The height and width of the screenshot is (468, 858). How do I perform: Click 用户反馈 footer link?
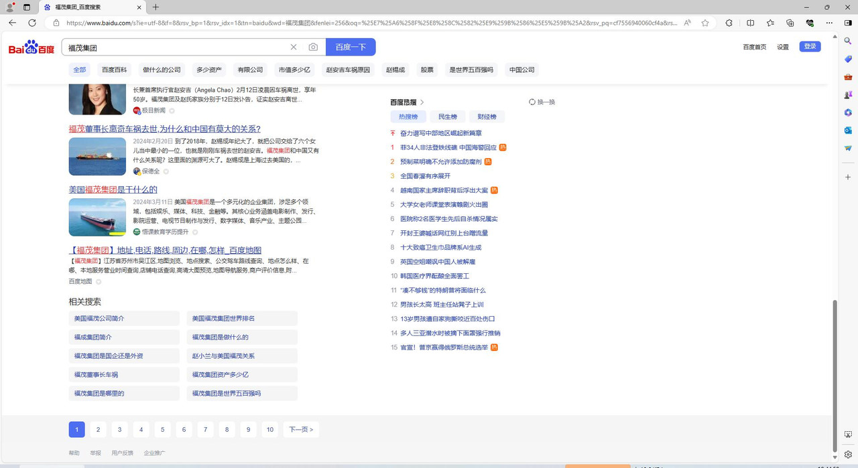[x=122, y=453]
